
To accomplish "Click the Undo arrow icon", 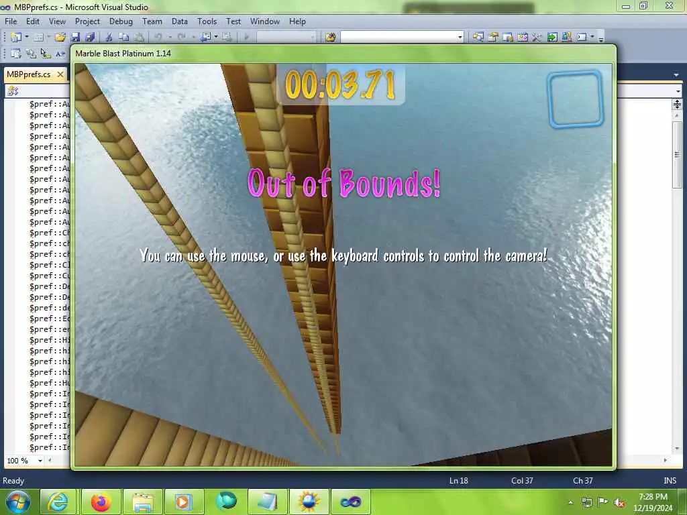I will pos(158,38).
